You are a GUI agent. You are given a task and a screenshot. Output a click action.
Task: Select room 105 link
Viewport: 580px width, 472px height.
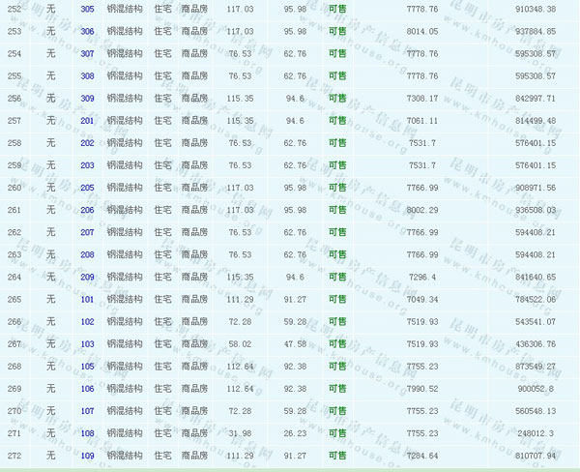[87, 366]
